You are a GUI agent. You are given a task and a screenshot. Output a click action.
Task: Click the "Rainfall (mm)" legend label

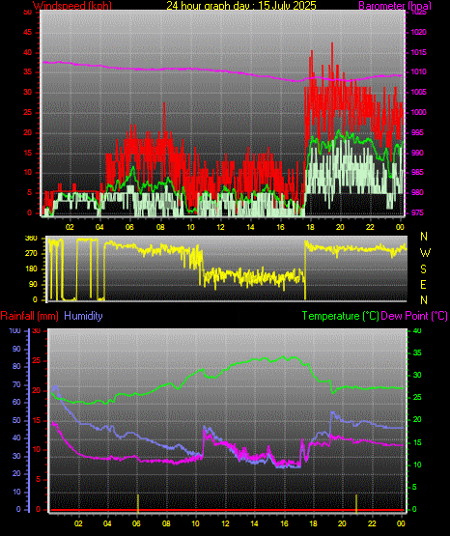tap(29, 316)
